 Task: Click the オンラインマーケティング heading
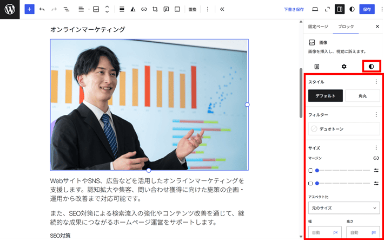click(x=88, y=30)
